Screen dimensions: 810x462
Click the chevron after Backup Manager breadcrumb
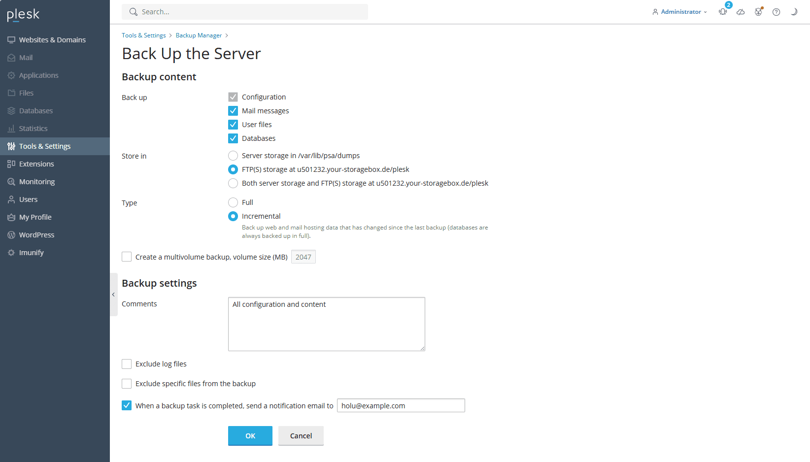227,35
